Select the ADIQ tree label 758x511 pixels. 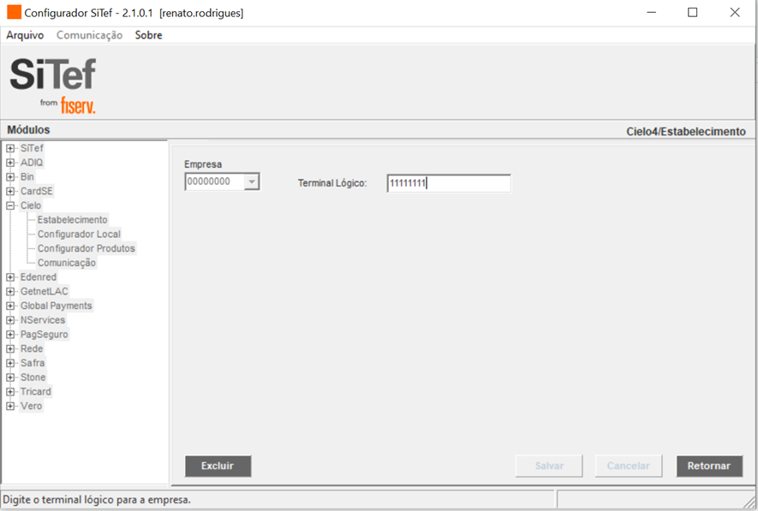point(32,163)
